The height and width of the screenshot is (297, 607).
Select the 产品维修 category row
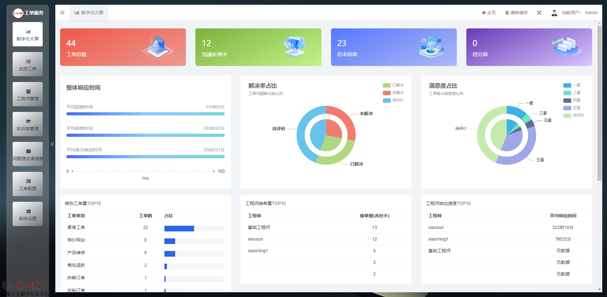pos(145,253)
